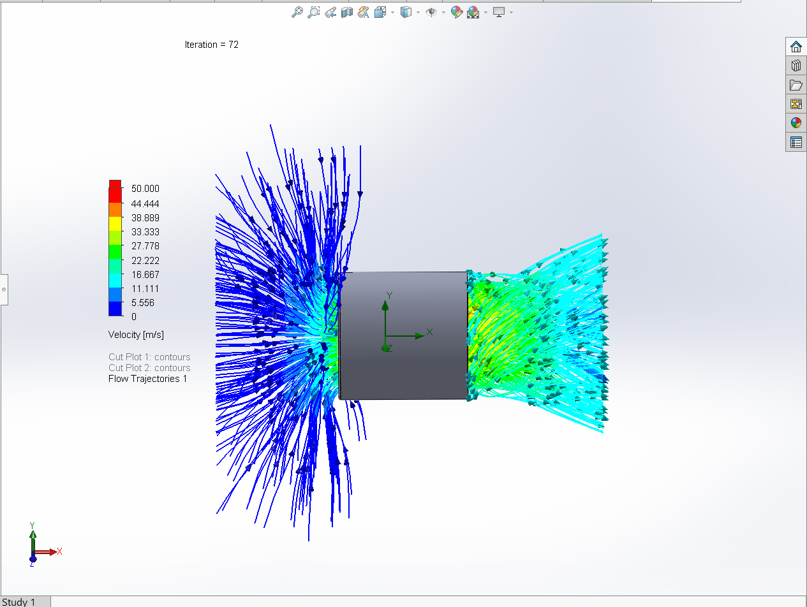Return to the Previous View
The width and height of the screenshot is (807, 607).
click(x=330, y=11)
